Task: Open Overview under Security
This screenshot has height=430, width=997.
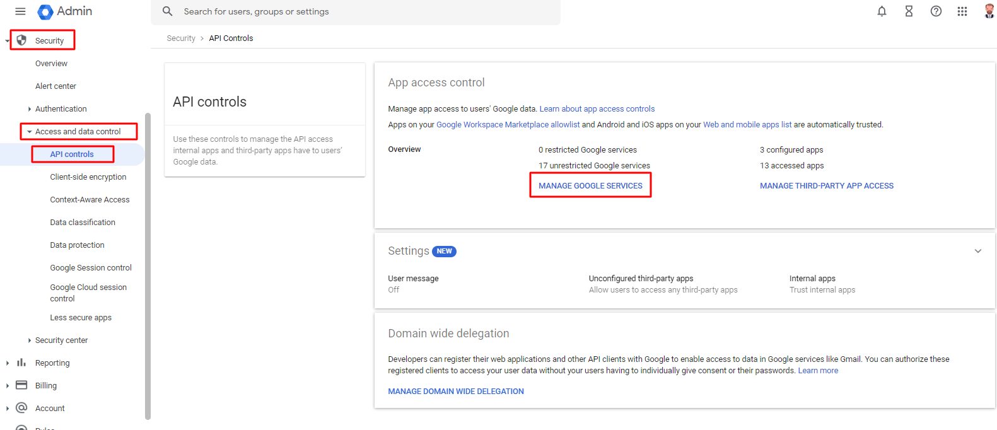Action: tap(51, 64)
